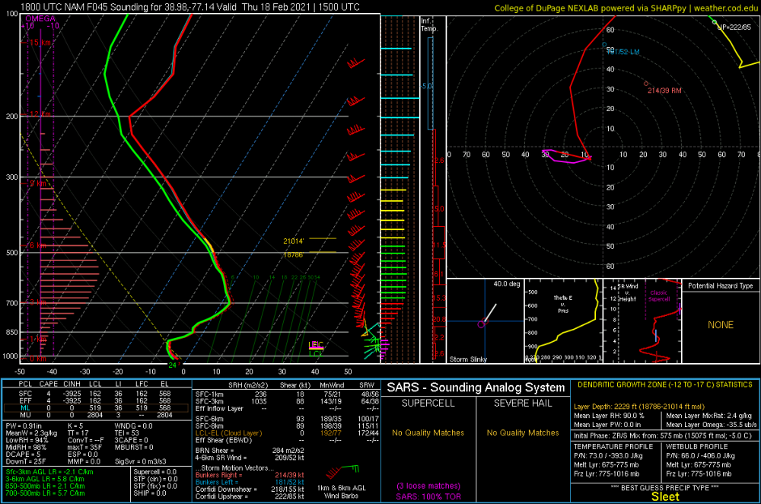761x504 pixels.
Task: Click the Sleet best guess precip type
Action: 665,496
